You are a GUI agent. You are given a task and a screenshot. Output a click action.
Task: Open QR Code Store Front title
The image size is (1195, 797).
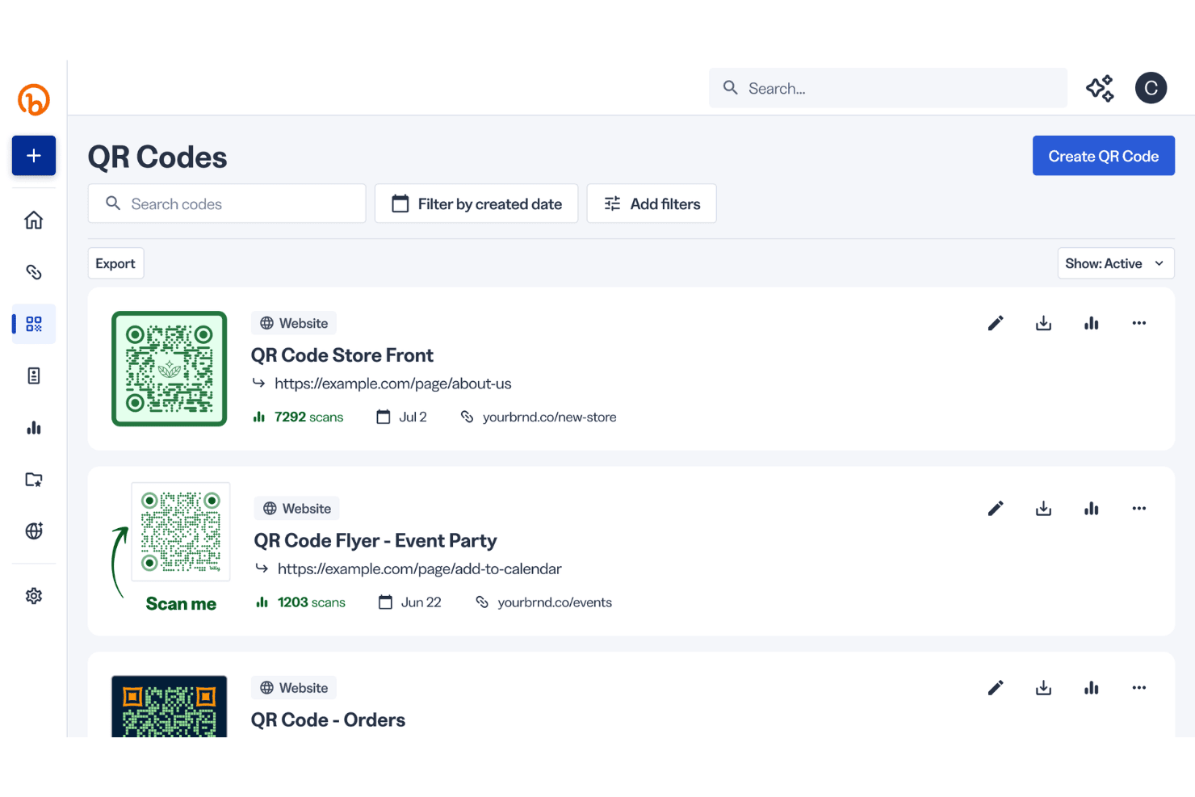pyautogui.click(x=342, y=355)
